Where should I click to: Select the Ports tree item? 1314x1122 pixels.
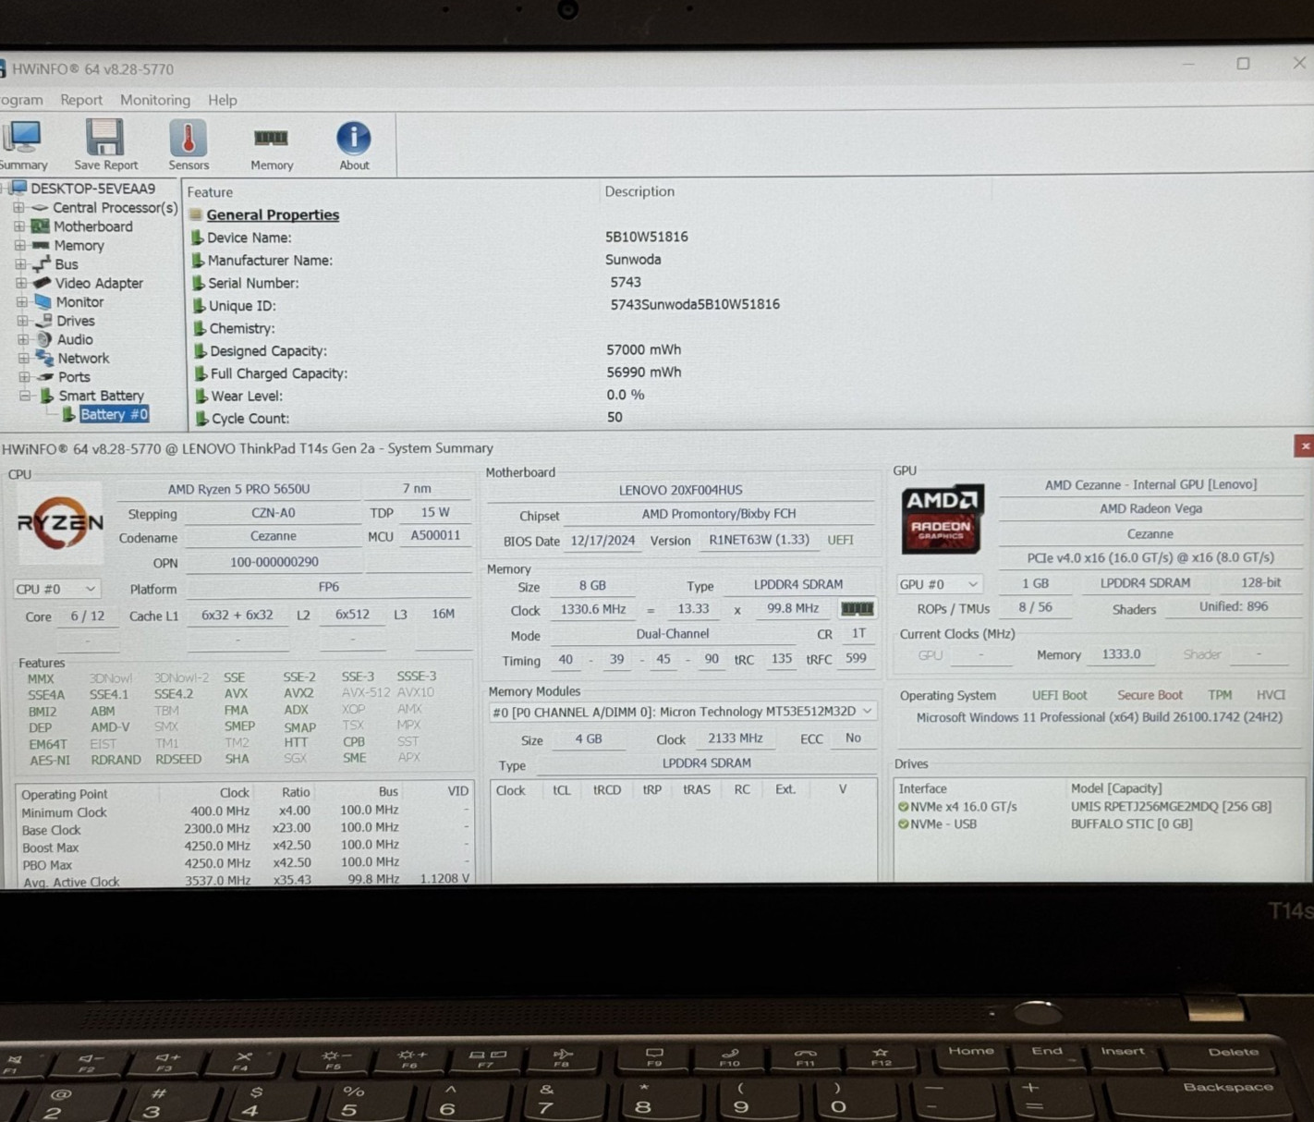pyautogui.click(x=74, y=377)
